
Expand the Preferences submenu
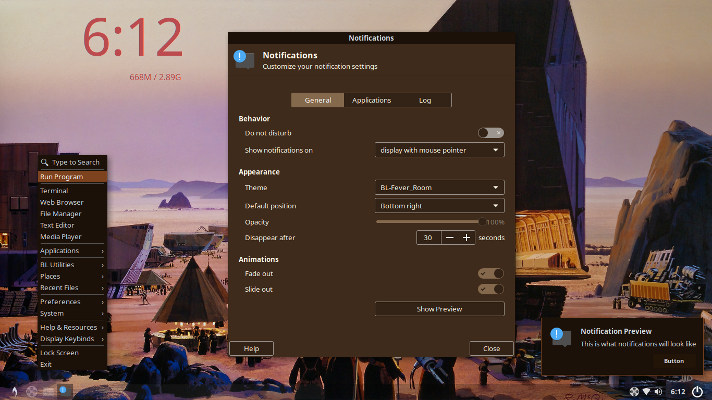point(72,302)
